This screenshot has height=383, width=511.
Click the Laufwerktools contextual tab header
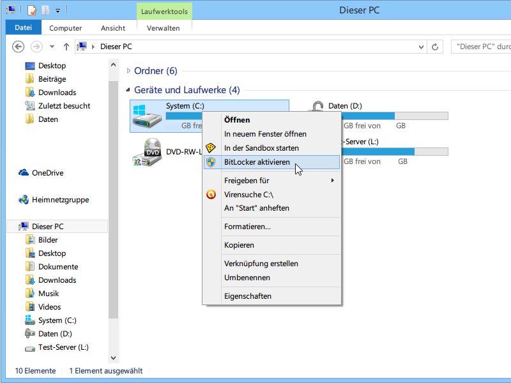click(164, 11)
